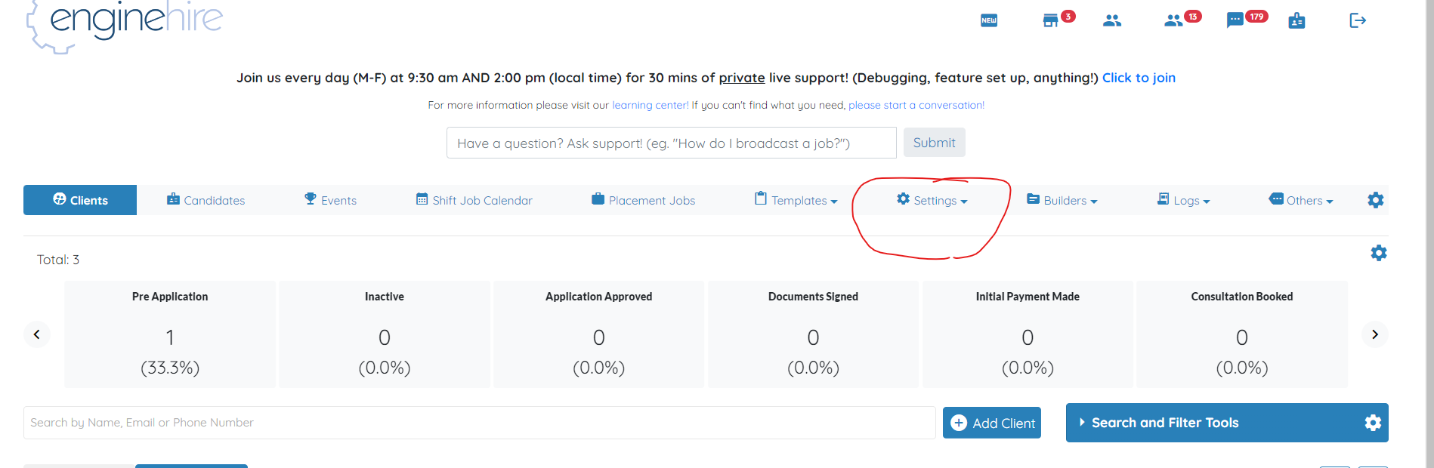Open the messages icon with 179 badge
The image size is (1434, 468).
(1235, 20)
